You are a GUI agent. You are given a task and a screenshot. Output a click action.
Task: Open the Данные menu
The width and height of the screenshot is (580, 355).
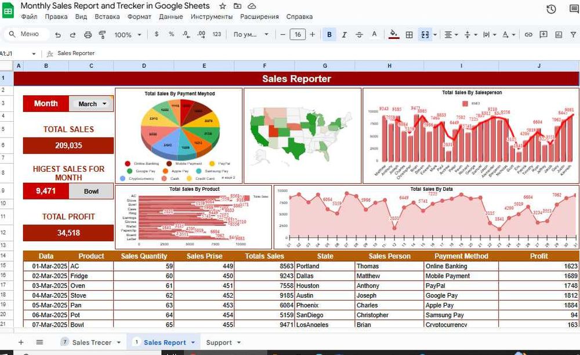tap(171, 17)
